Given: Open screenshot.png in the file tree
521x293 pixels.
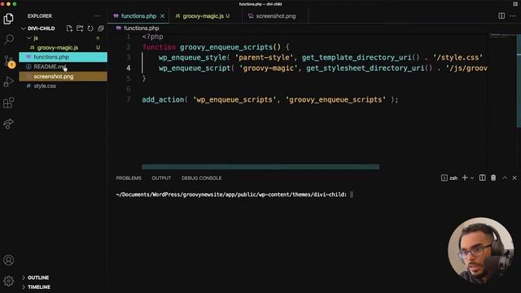Looking at the screenshot, I should click(x=63, y=77).
